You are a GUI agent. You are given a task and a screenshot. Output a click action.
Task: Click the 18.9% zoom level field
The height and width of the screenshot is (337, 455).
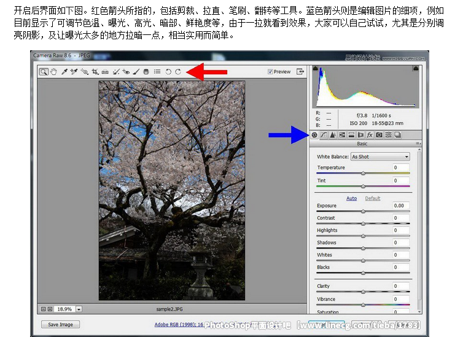(x=64, y=309)
